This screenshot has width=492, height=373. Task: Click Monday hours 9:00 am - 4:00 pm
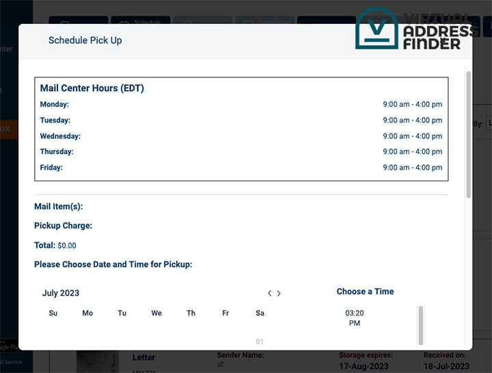click(412, 104)
